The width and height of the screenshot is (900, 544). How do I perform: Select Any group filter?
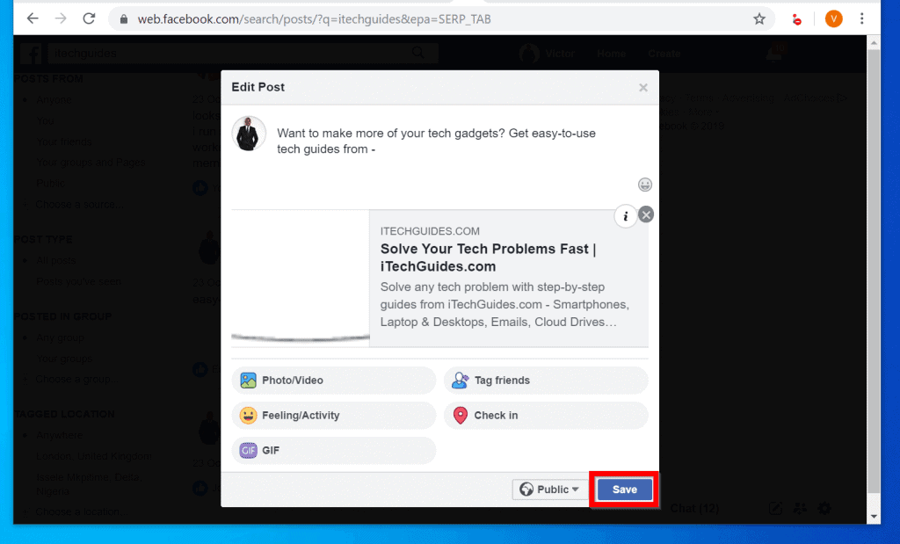coord(61,338)
